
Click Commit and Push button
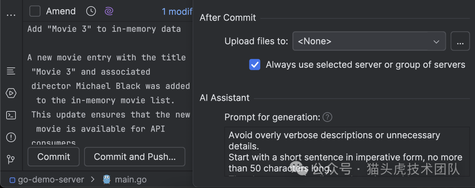pos(135,157)
